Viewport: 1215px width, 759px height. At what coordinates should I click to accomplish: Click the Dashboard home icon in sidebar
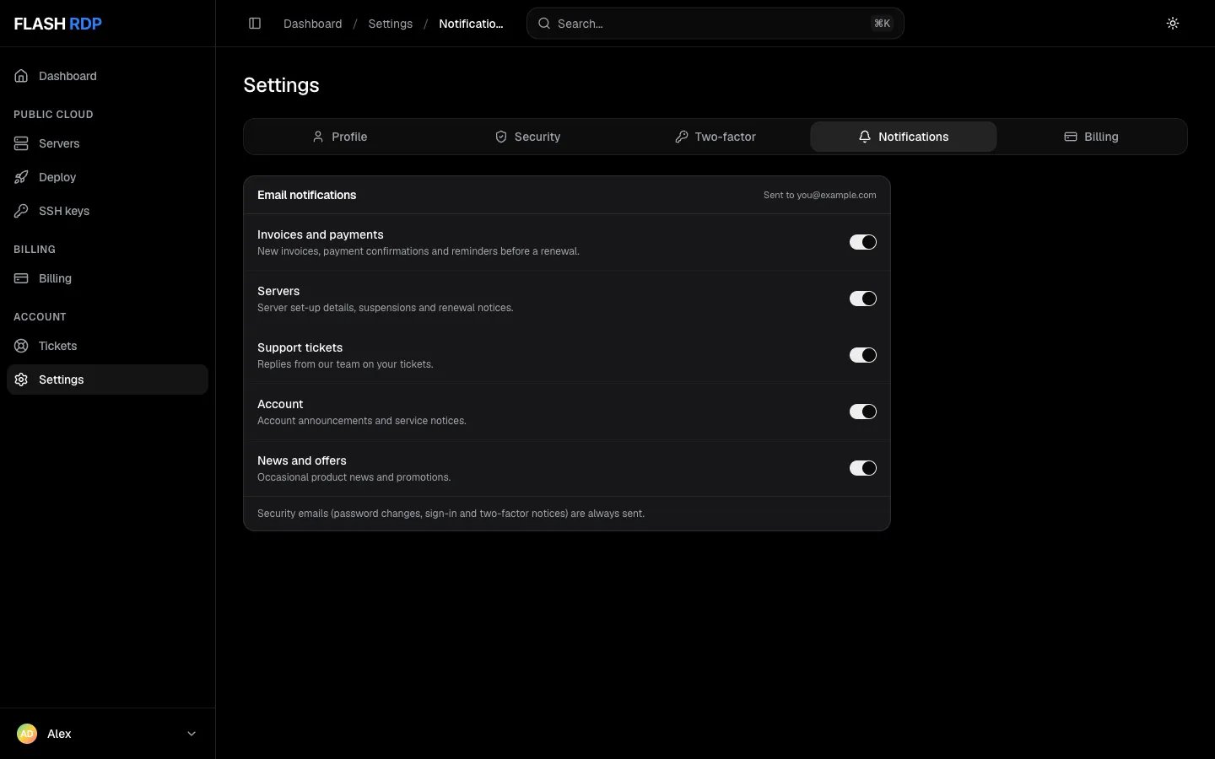(21, 76)
